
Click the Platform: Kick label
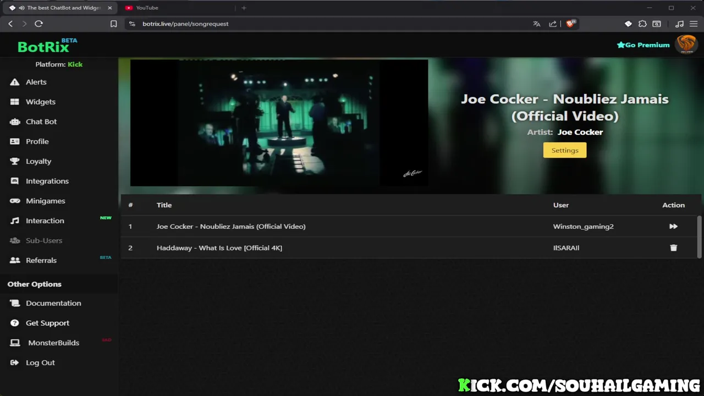point(59,64)
